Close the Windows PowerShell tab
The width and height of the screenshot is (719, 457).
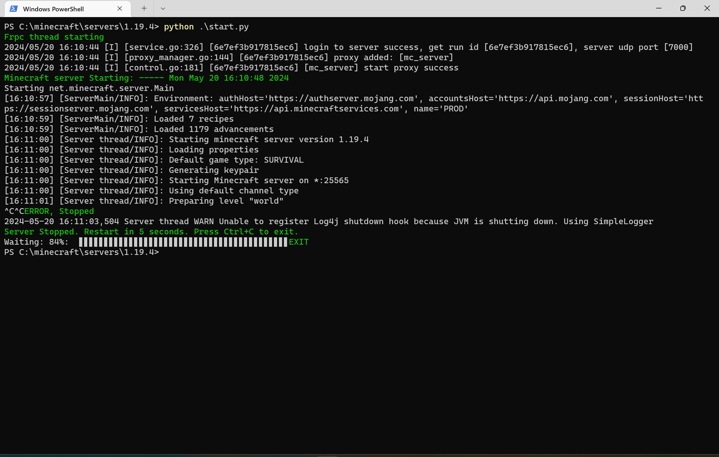pos(120,9)
